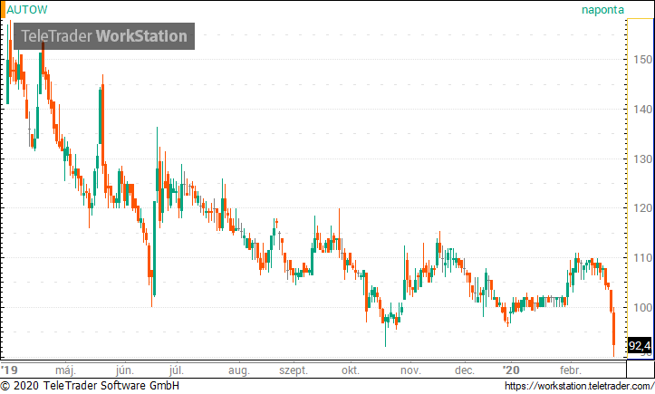This screenshot has width=655, height=394.
Task: Select the jún. month marker
Action: (x=124, y=370)
